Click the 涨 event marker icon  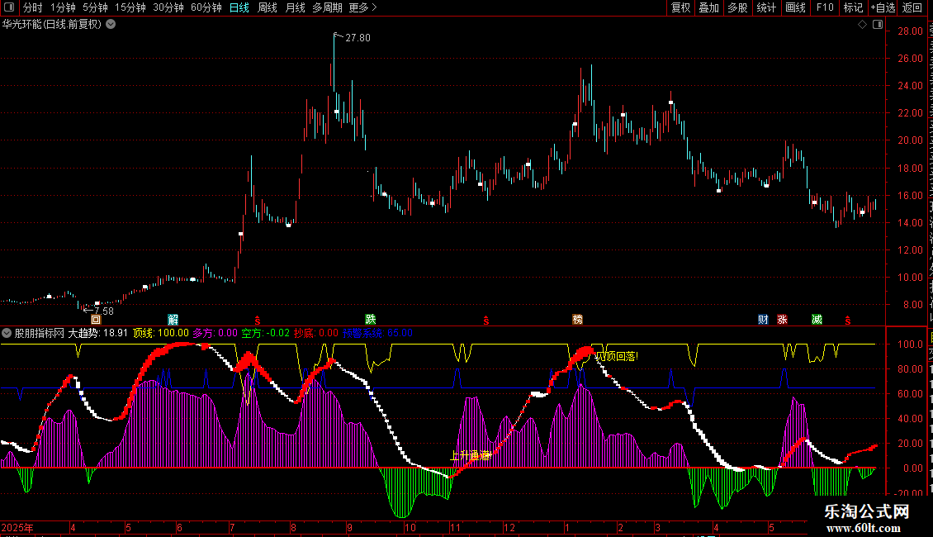tap(783, 320)
